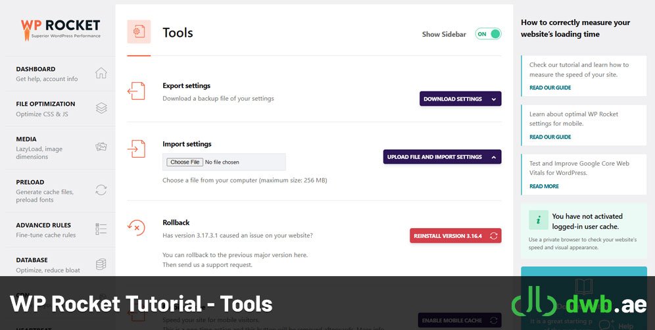Image resolution: width=655 pixels, height=330 pixels.
Task: Open Advanced Rules menu section
Action: click(x=61, y=229)
